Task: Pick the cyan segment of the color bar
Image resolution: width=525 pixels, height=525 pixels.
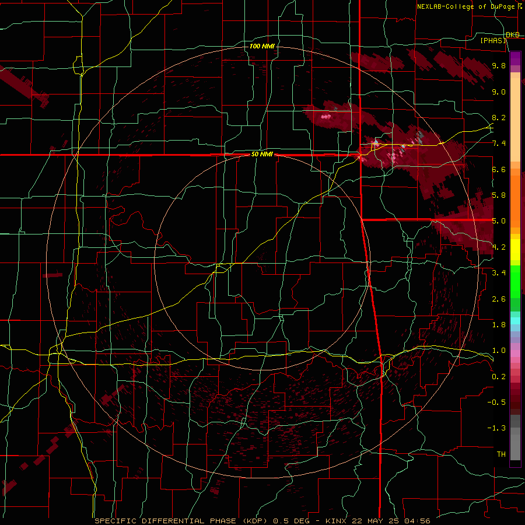Action: coord(515,321)
